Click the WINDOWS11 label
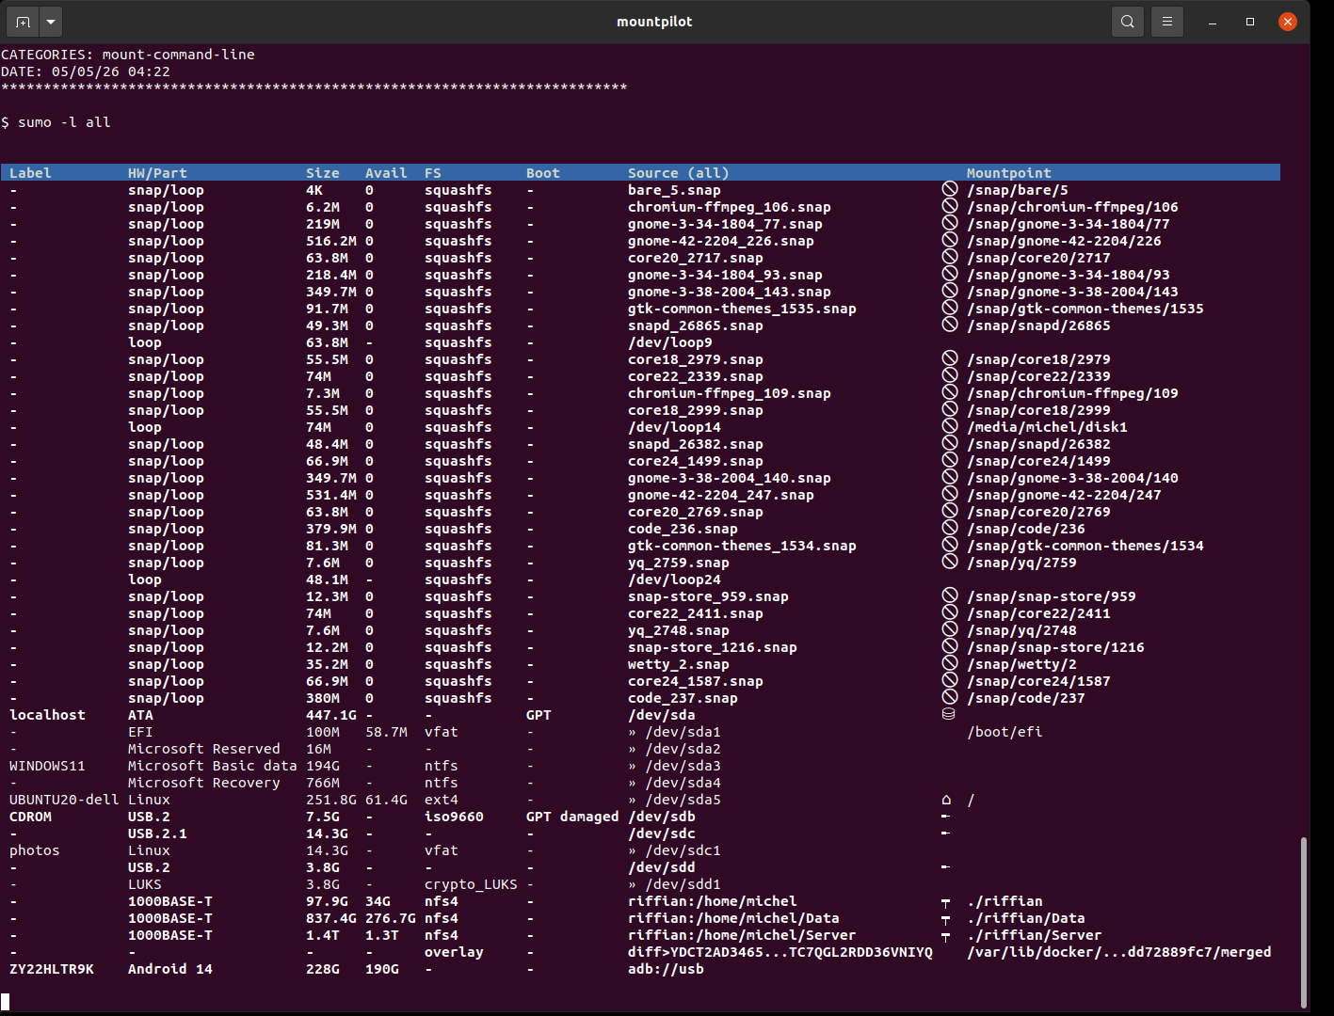Viewport: 1334px width, 1016px height. (47, 766)
